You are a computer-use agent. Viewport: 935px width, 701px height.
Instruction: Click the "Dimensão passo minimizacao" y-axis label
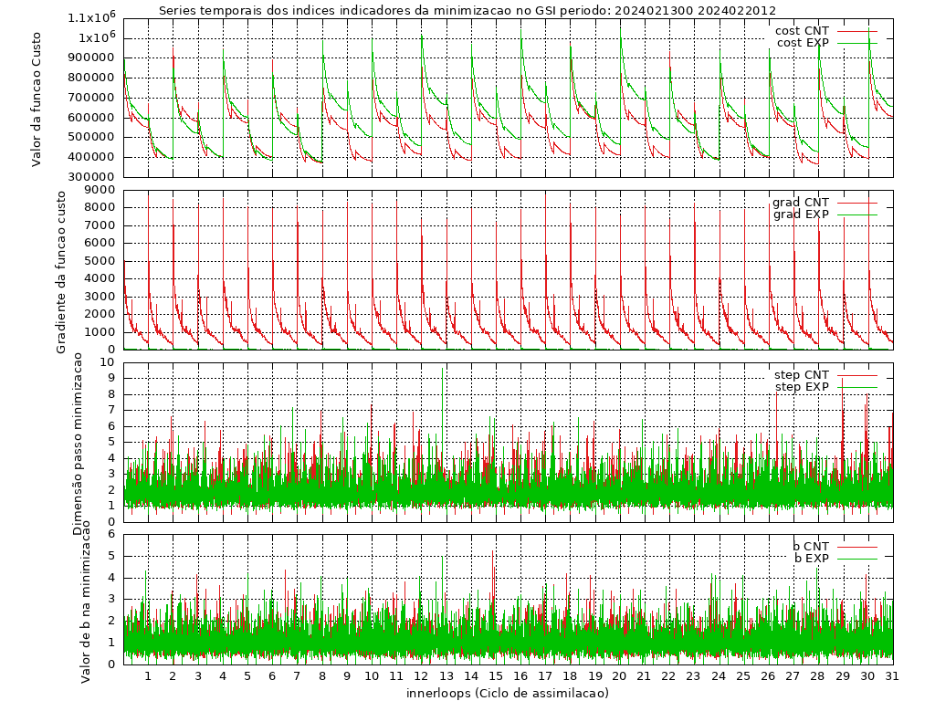78,444
